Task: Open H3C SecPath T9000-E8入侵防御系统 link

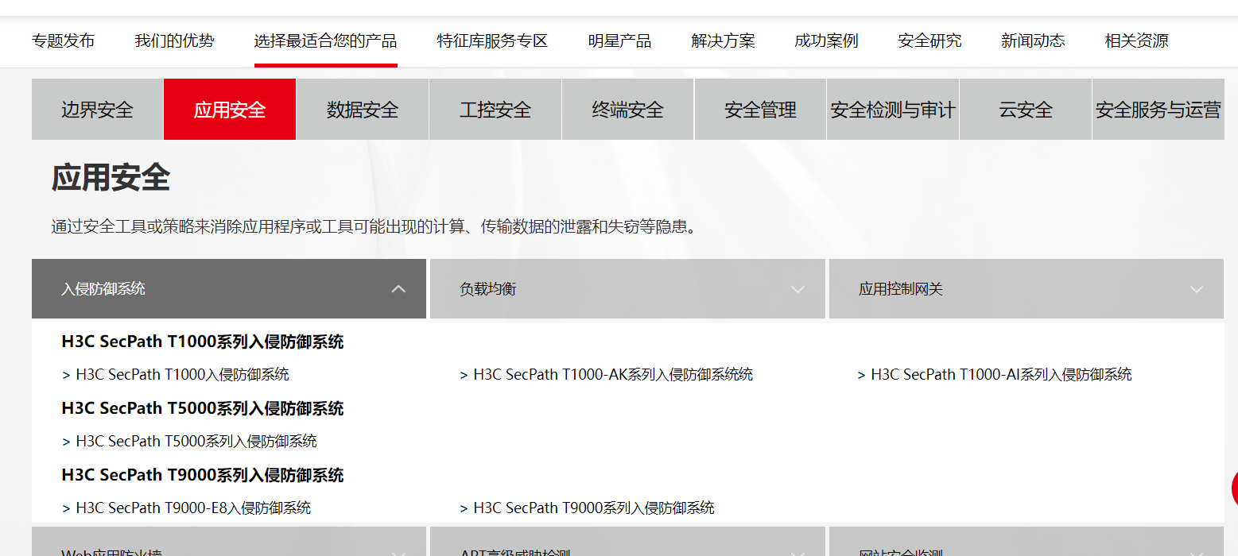Action: [186, 508]
